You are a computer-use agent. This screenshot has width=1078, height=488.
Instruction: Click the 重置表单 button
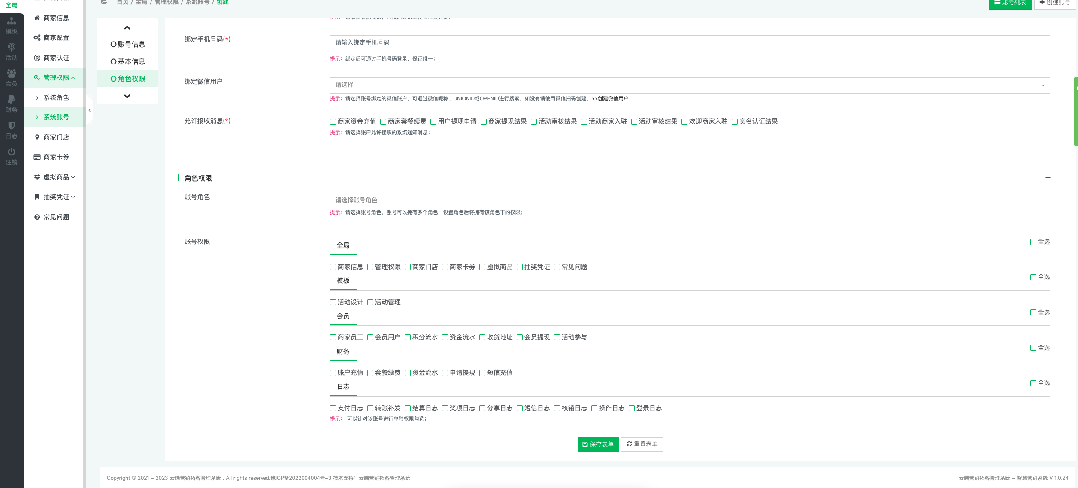pos(642,444)
